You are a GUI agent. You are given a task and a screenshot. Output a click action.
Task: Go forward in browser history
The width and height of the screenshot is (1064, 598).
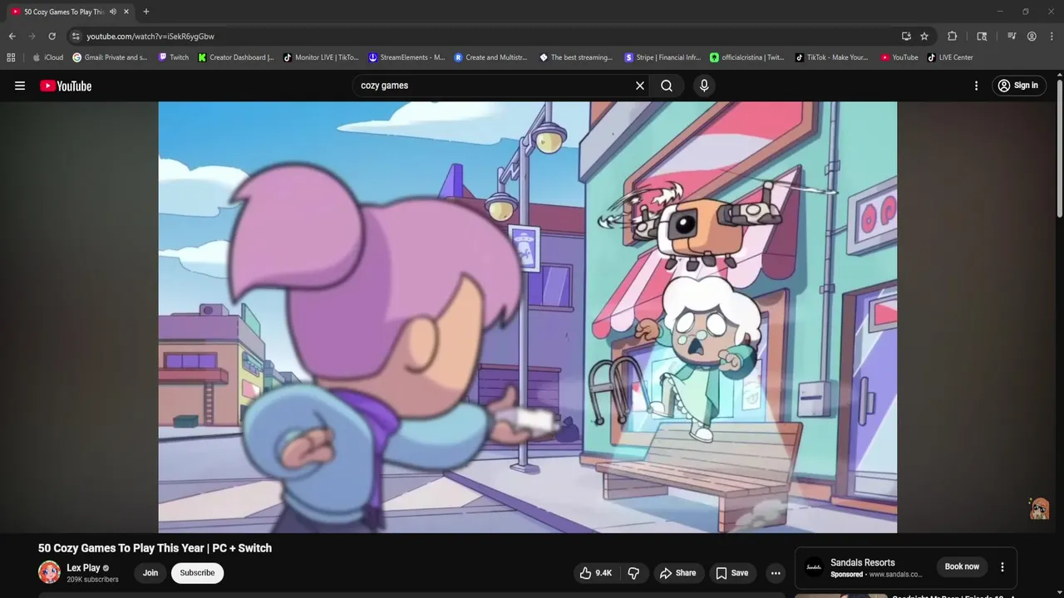[32, 37]
